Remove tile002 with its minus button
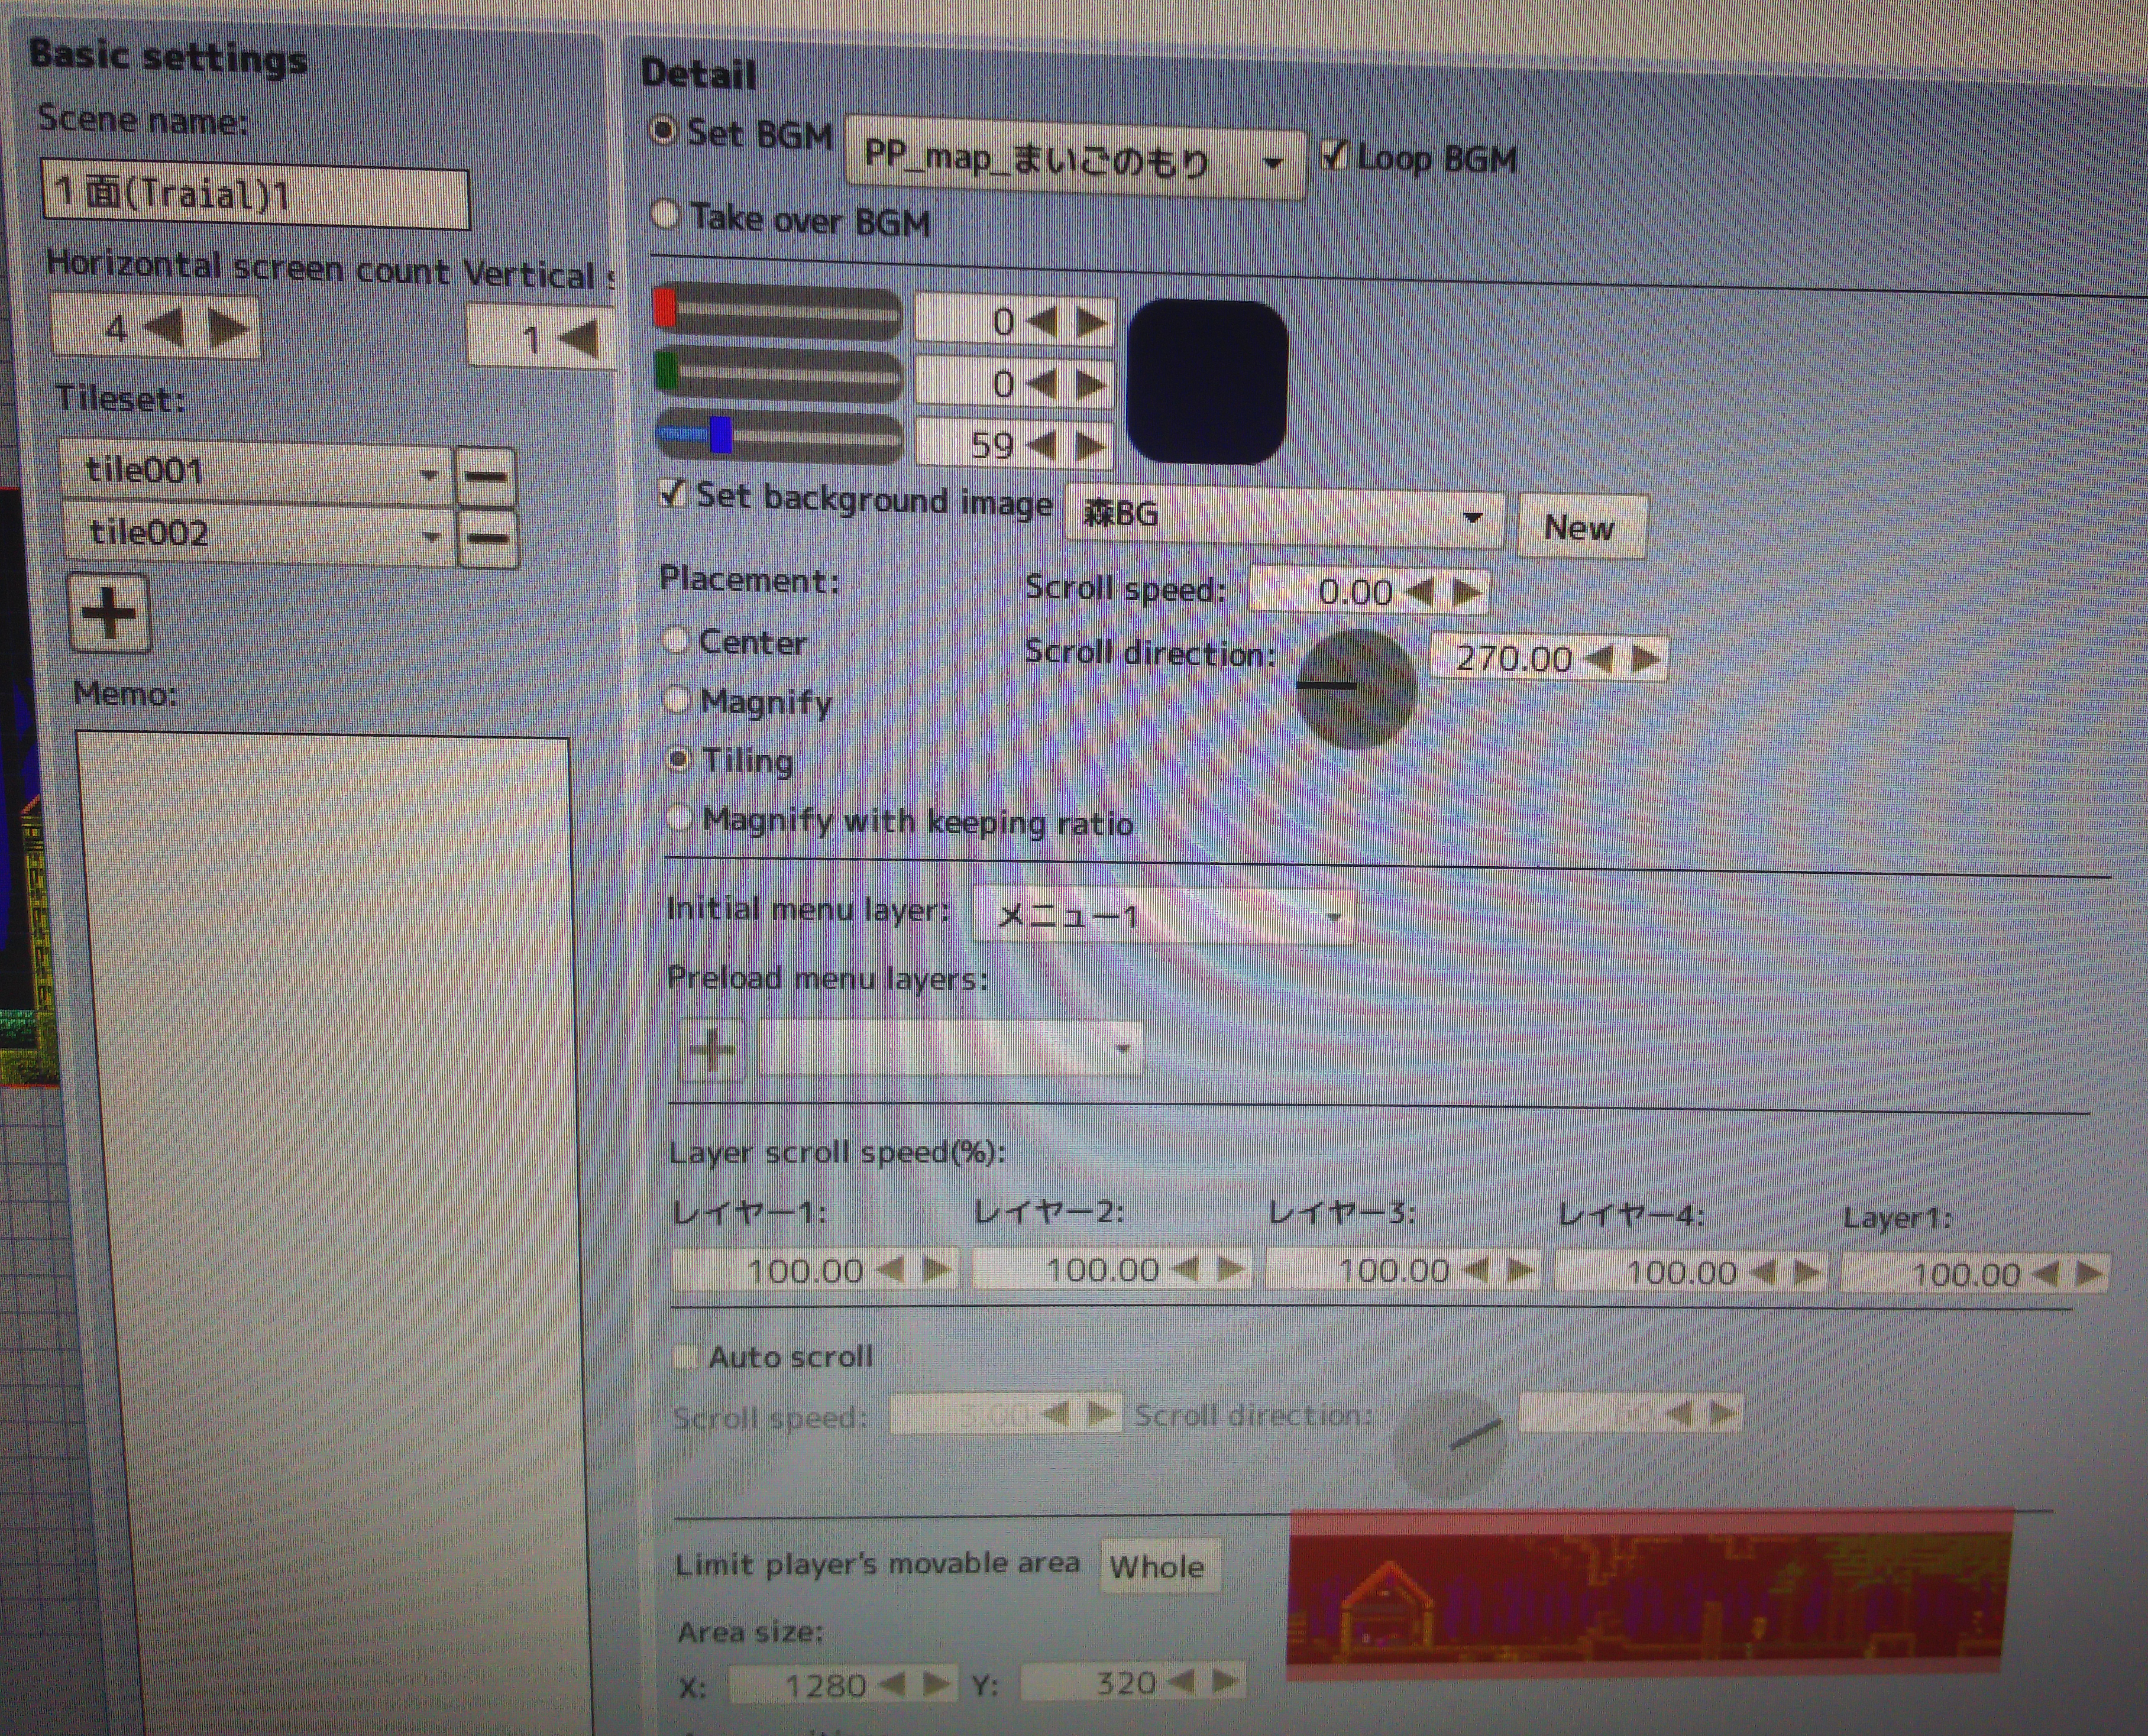Viewport: 2148px width, 1736px height. point(488,538)
